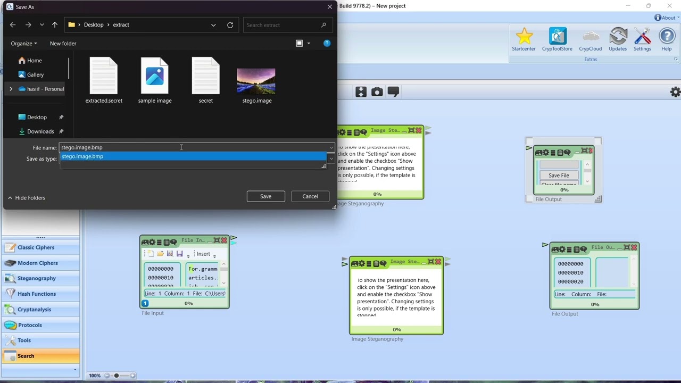The image size is (681, 383).
Task: Click New folder in Save As
Action: (x=63, y=44)
